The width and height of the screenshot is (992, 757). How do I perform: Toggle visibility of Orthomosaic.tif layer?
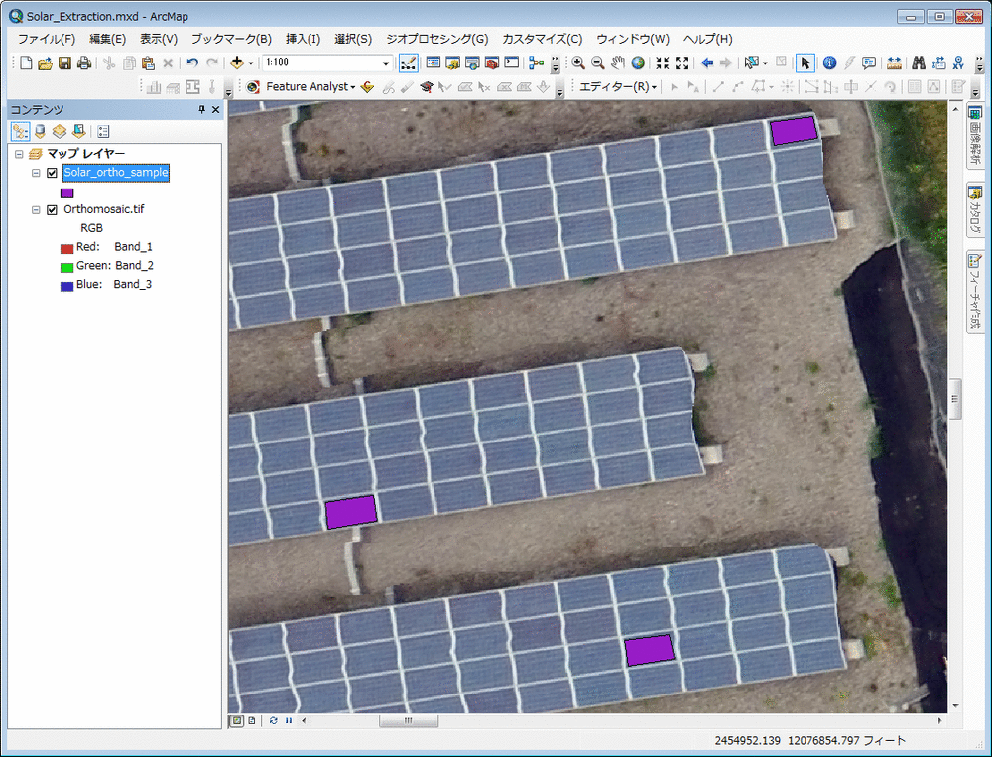(52, 210)
